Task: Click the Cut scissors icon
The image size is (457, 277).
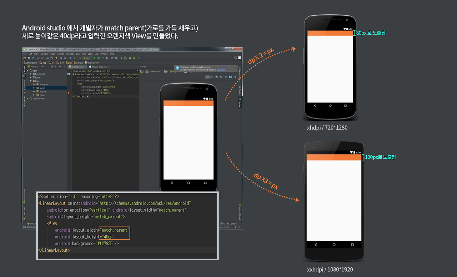Action: coord(47,58)
